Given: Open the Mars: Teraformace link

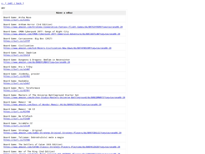Looking at the screenshot, I should [x=17, y=90].
